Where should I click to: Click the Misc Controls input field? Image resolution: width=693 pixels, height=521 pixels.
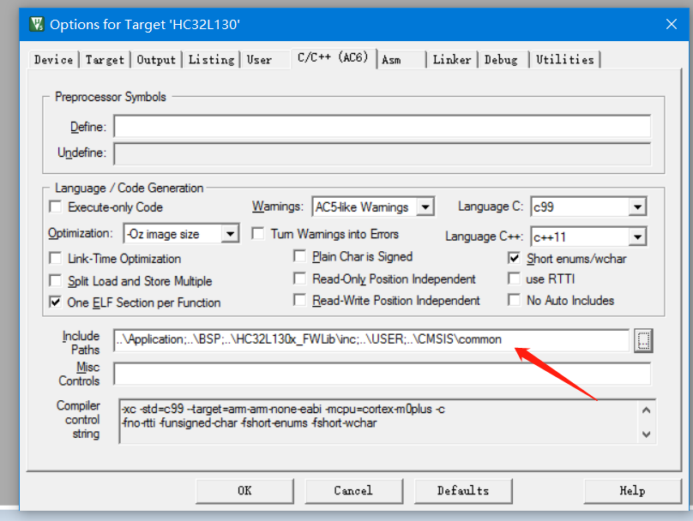(x=382, y=374)
